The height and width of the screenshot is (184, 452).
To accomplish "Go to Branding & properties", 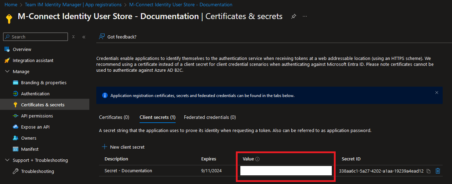I will [44, 82].
